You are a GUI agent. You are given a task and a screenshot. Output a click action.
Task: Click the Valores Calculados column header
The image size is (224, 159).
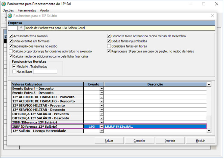(48, 84)
